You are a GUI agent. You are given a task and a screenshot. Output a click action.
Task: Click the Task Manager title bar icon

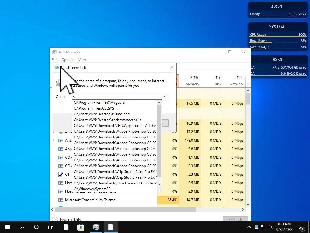tap(54, 52)
